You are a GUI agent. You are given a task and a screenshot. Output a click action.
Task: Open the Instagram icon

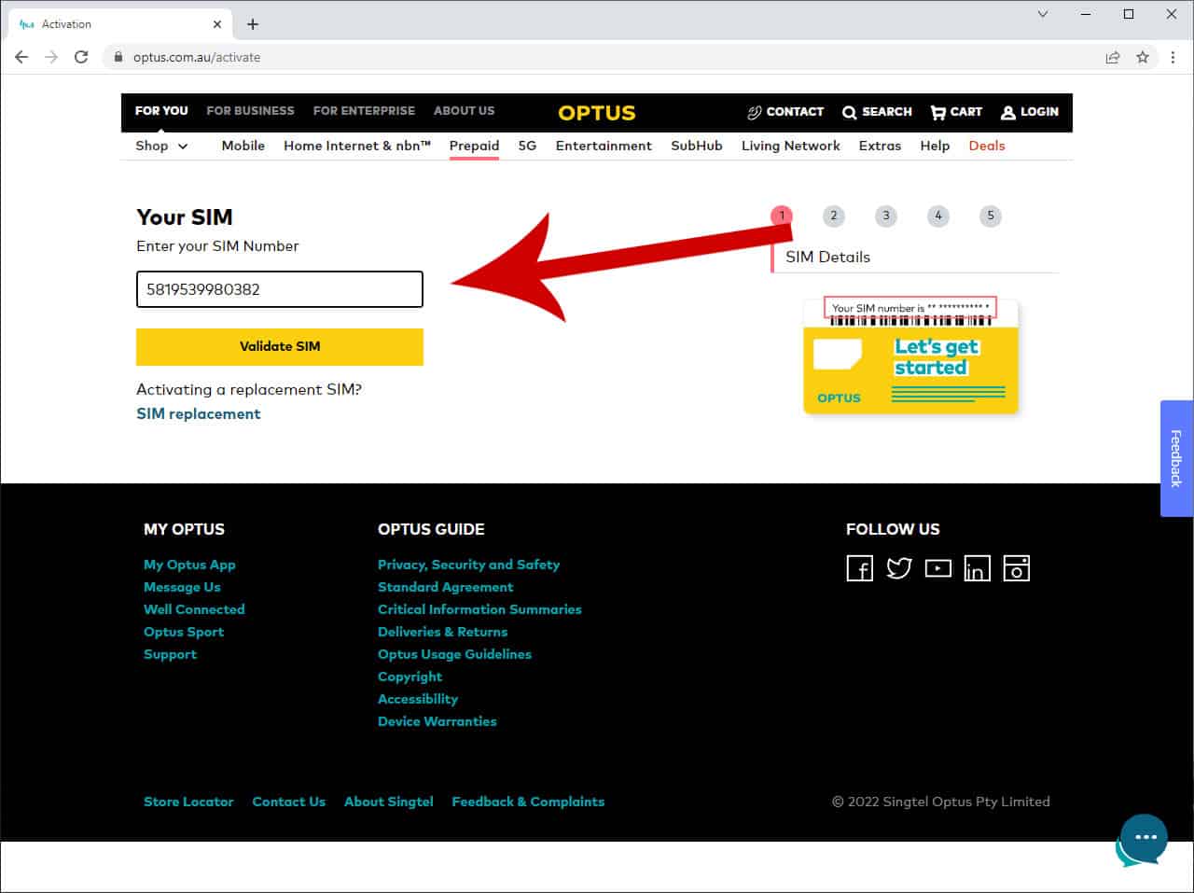click(1016, 567)
